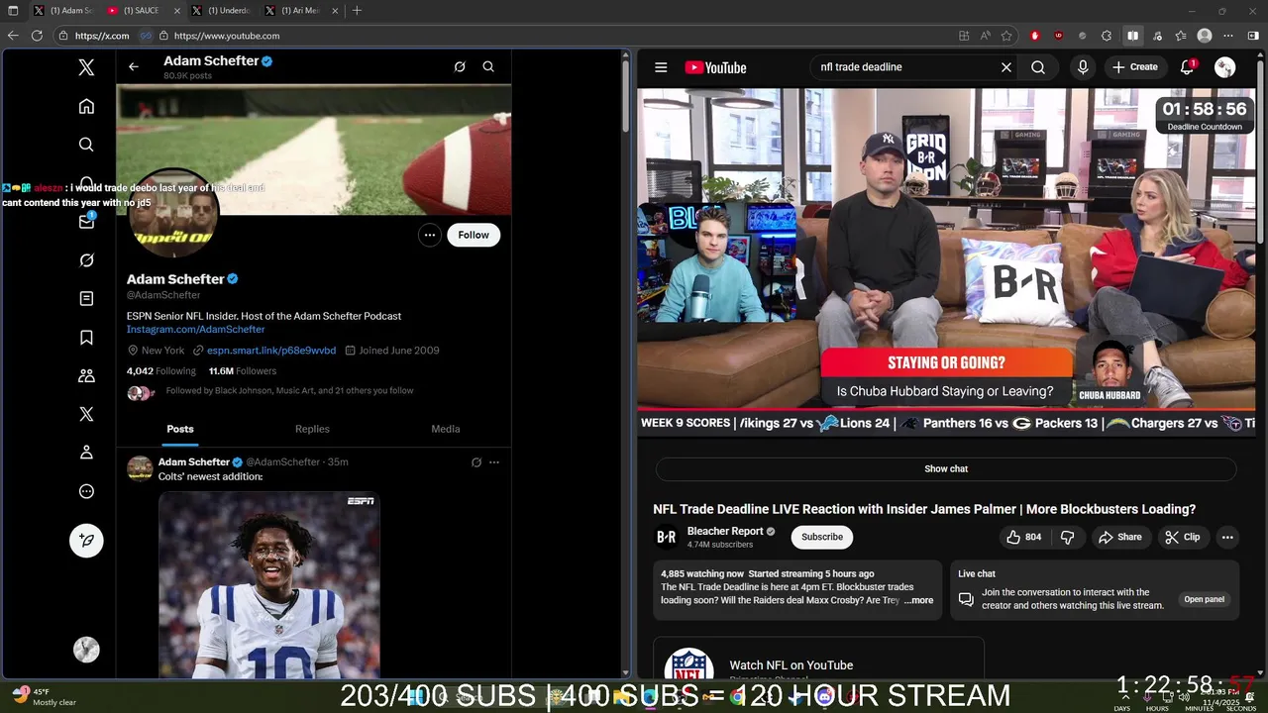
Task: Open the X Home icon in sidebar
Action: [86, 106]
